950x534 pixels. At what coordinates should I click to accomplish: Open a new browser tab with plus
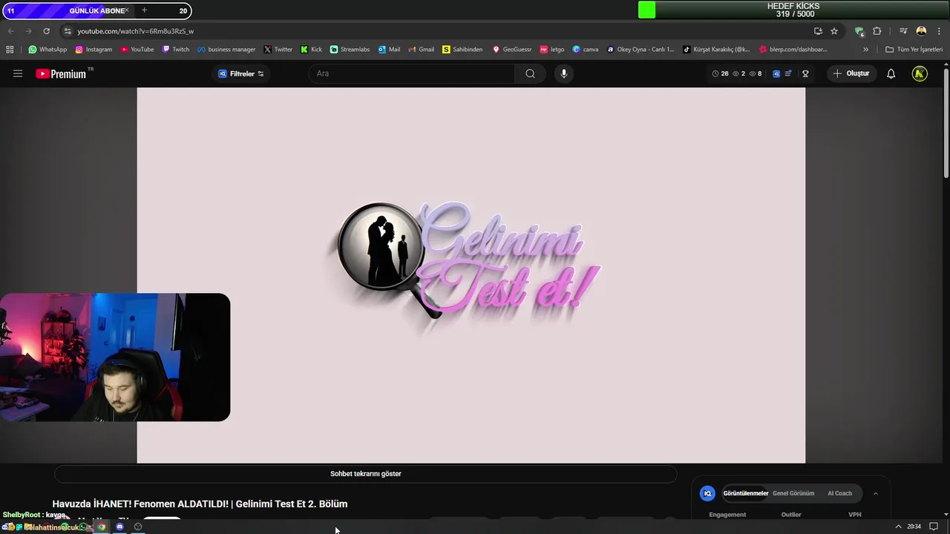pyautogui.click(x=144, y=10)
